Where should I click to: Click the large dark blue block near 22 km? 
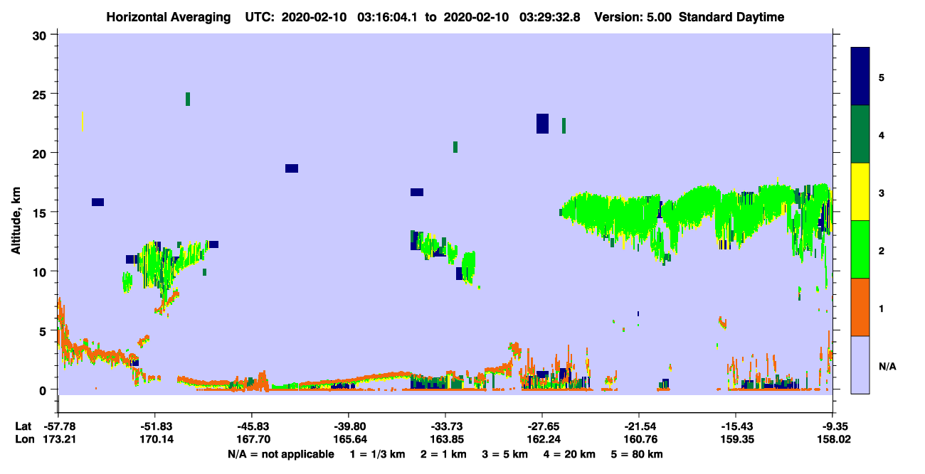click(x=542, y=123)
